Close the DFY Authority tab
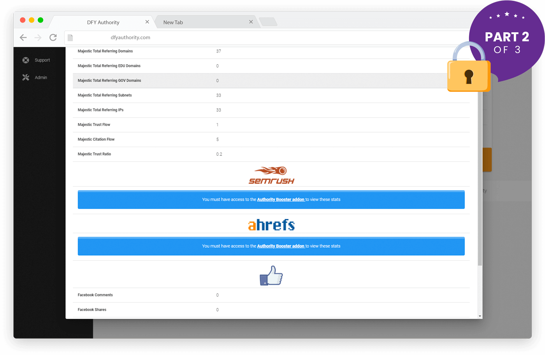Image resolution: width=545 pixels, height=355 pixels. coord(147,22)
